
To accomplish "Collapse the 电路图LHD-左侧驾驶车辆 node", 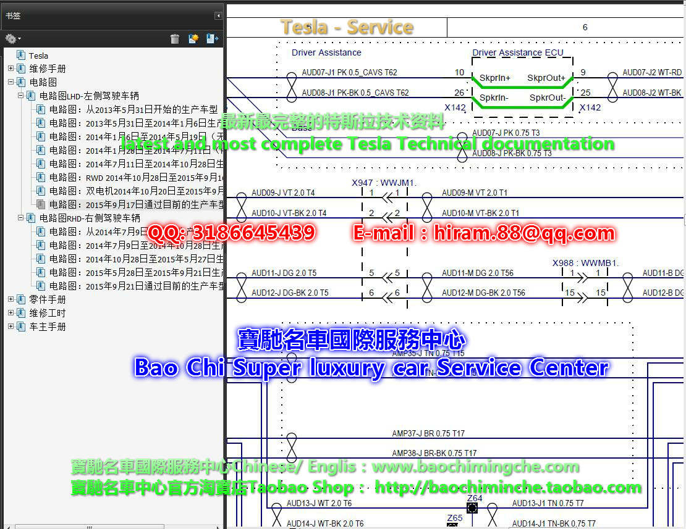I will tap(20, 95).
